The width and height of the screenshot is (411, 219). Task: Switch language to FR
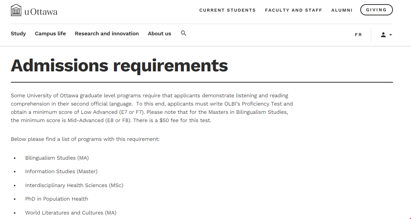coord(358,35)
